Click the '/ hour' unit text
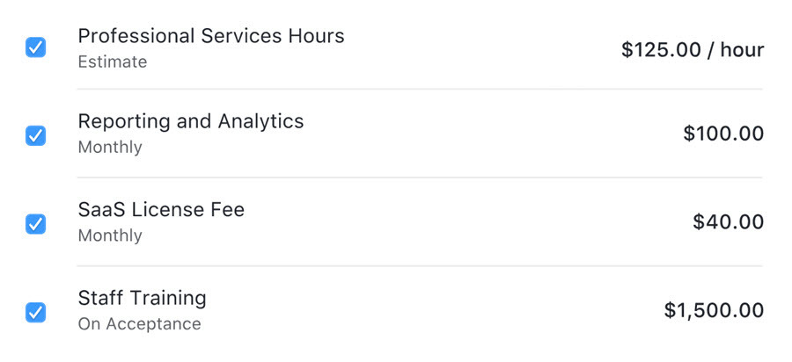 coord(734,50)
